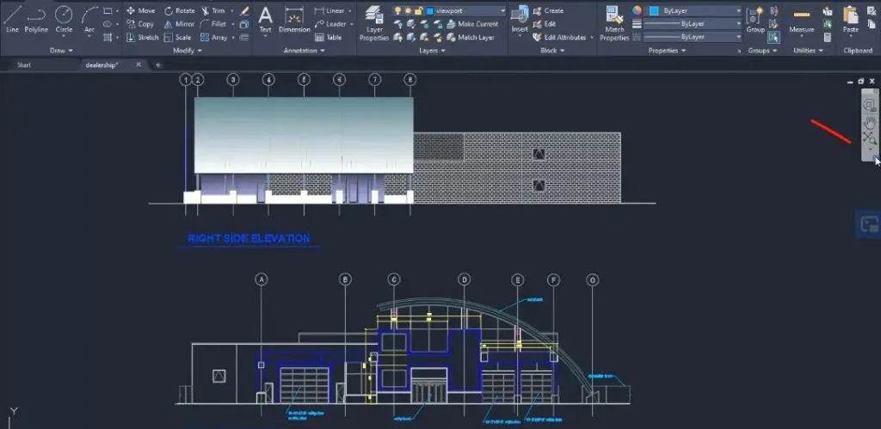
Task: Click the Pan hand in navigation bar
Action: click(x=871, y=122)
